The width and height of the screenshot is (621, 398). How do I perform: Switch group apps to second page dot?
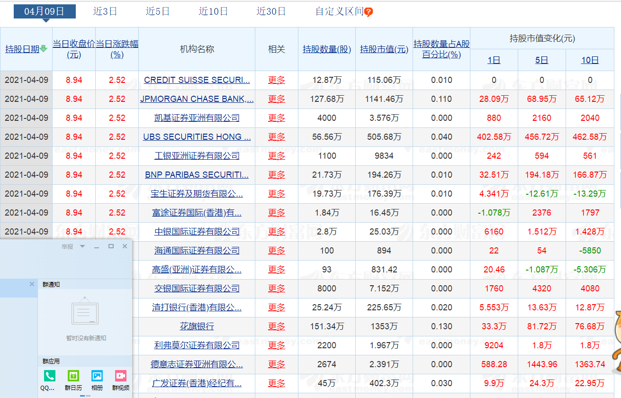pyautogui.click(x=89, y=396)
